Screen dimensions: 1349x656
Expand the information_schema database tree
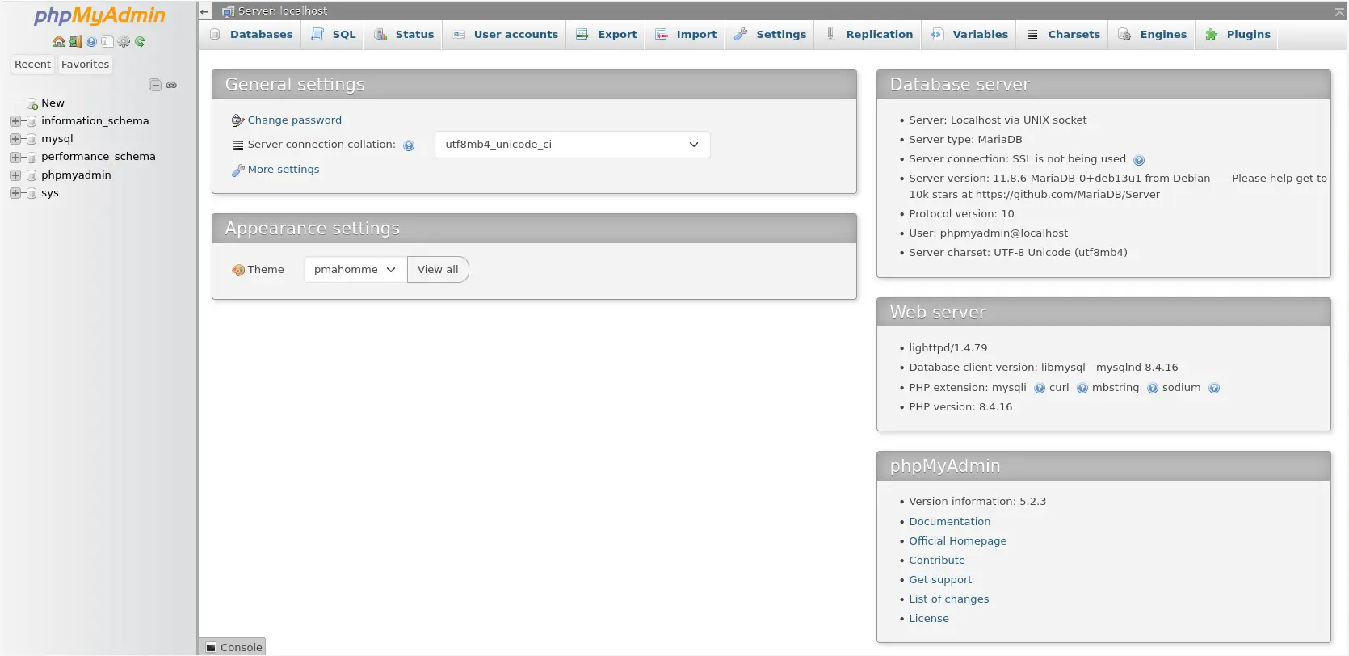(15, 121)
